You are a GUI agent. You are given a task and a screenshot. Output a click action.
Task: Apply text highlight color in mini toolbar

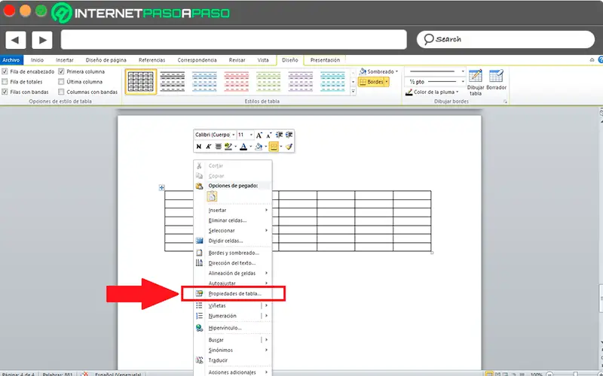click(x=228, y=147)
